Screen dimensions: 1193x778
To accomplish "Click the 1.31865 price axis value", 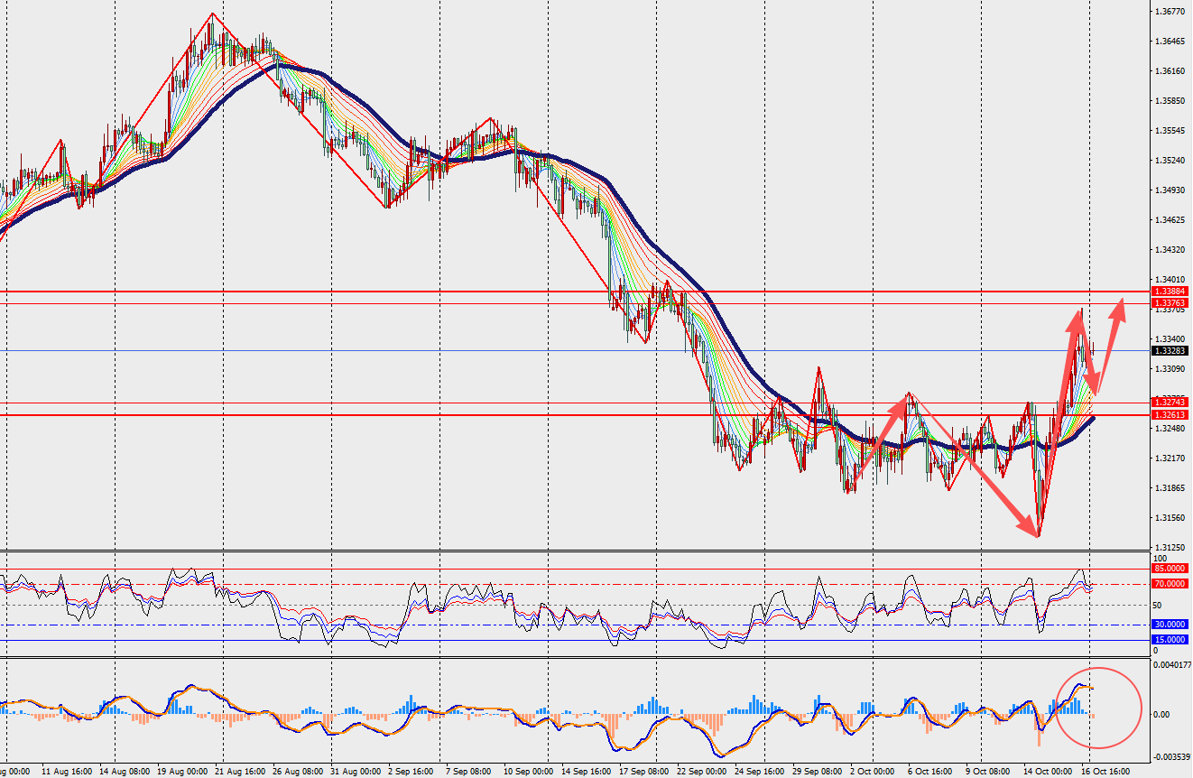I will pos(1170,488).
